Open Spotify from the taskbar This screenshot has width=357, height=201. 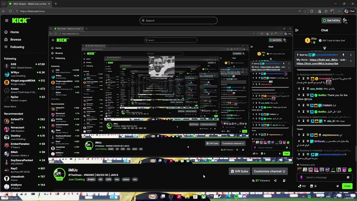point(237,197)
